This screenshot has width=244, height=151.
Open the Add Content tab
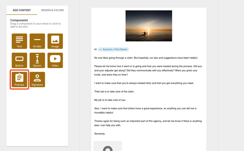point(22,10)
